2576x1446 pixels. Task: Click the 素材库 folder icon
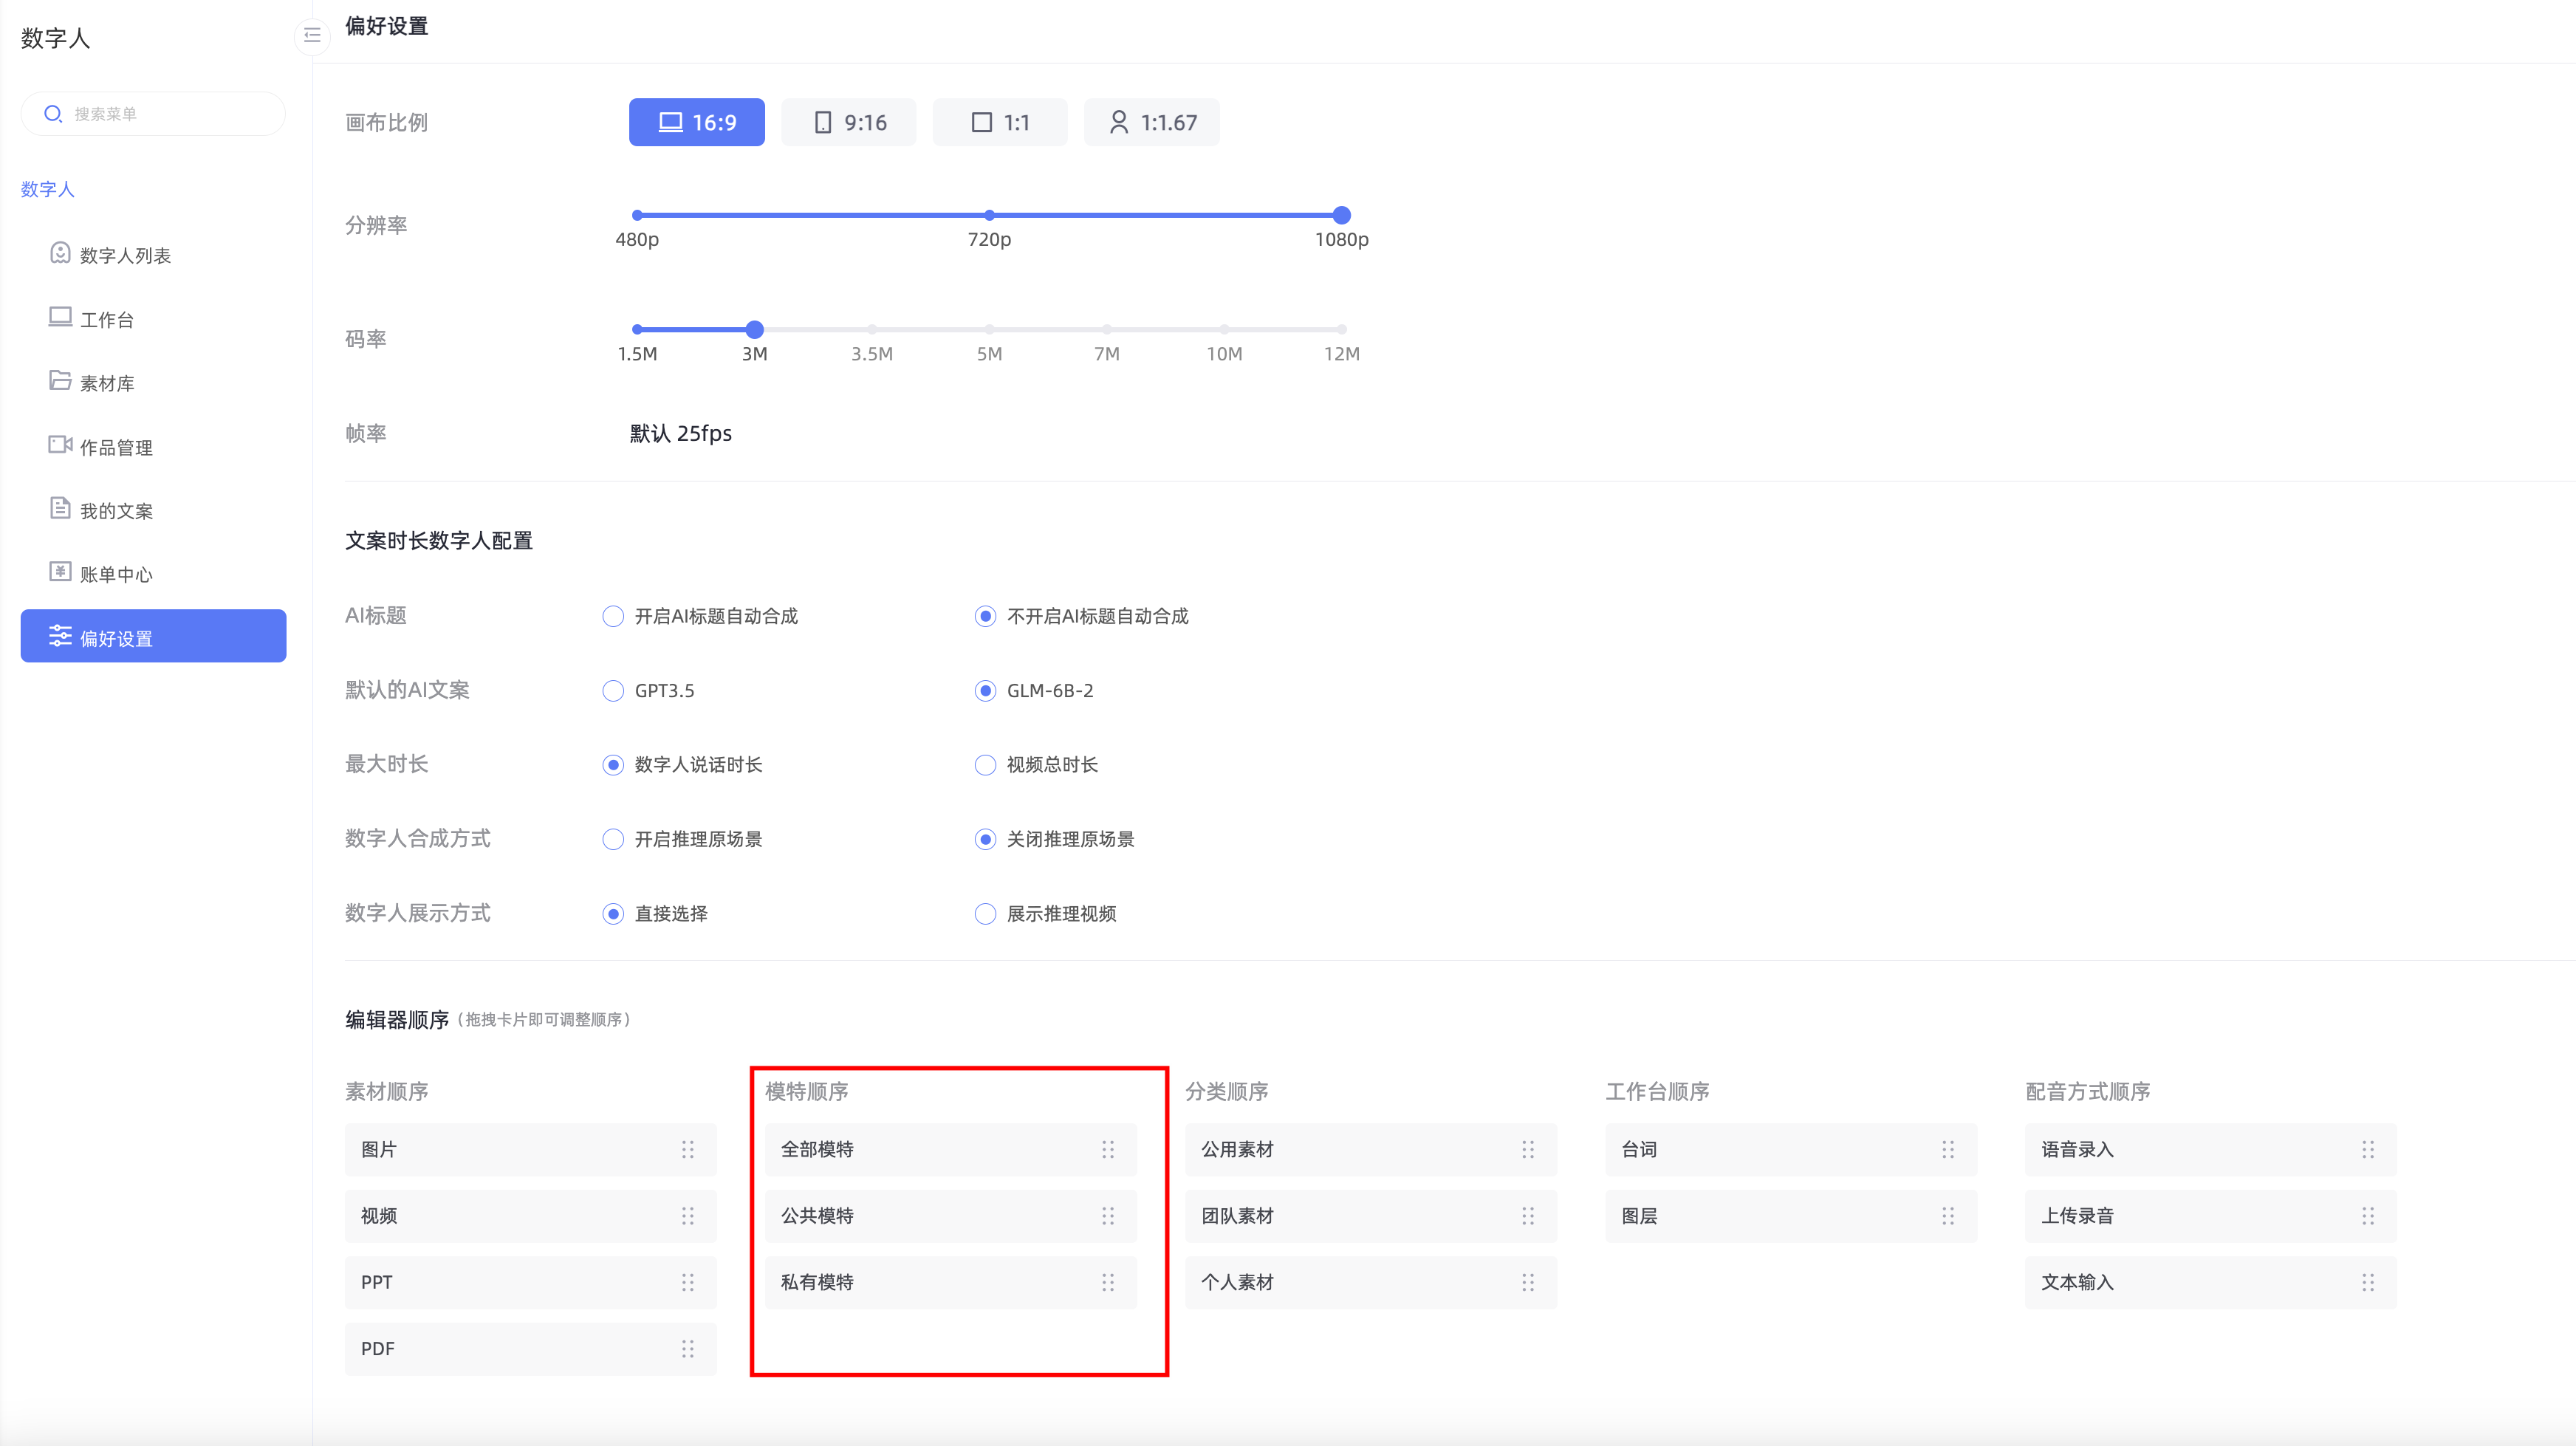(60, 381)
